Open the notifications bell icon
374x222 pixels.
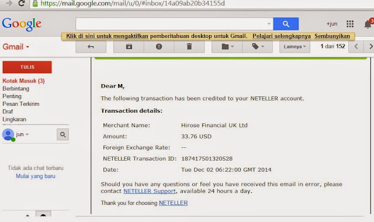pyautogui.click(x=368, y=24)
